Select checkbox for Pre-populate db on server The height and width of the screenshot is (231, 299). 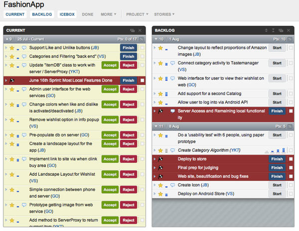coord(142,135)
